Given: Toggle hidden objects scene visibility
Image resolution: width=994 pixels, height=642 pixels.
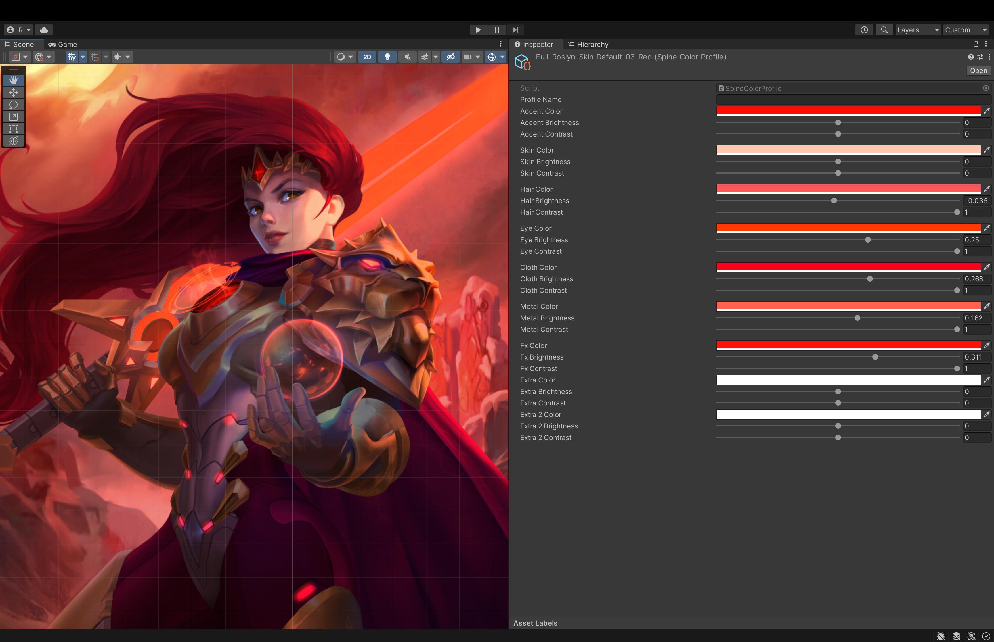Looking at the screenshot, I should pyautogui.click(x=450, y=57).
